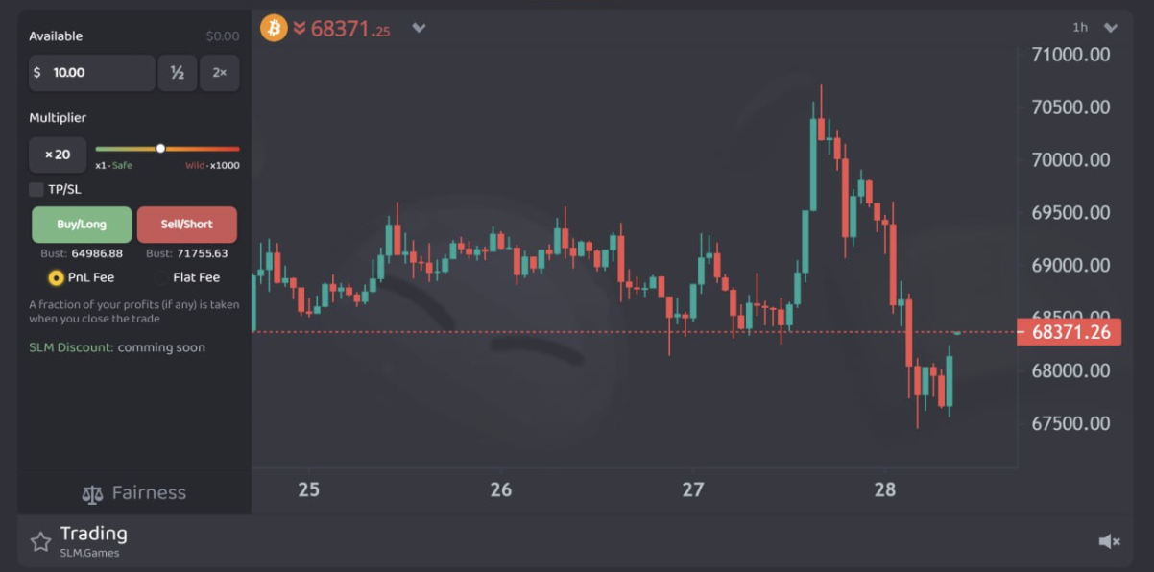Click the red double-down price arrow
Screen dimensions: 1154x572
click(x=300, y=29)
